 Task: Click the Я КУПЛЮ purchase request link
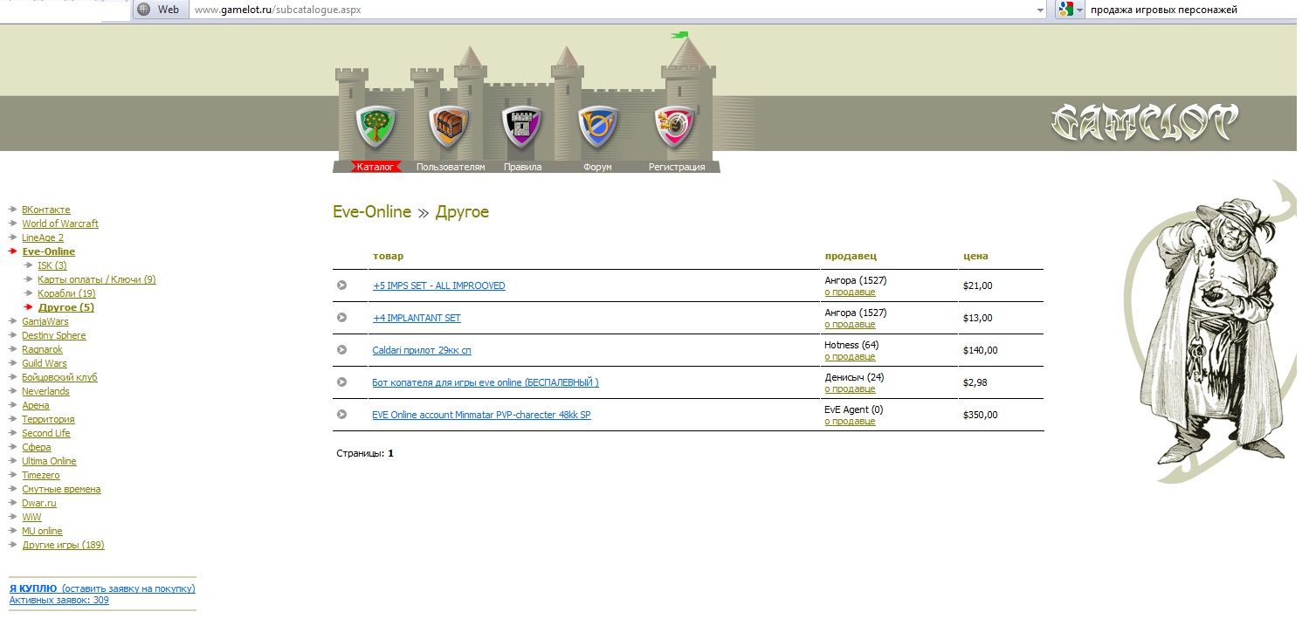[102, 588]
